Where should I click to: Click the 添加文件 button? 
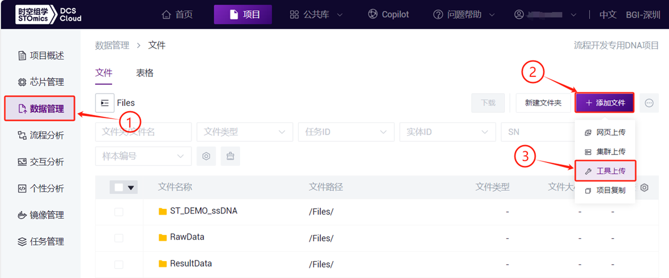pos(604,102)
